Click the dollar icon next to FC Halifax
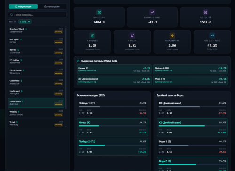Screen dimensions: 235x171 pos(21,60)
